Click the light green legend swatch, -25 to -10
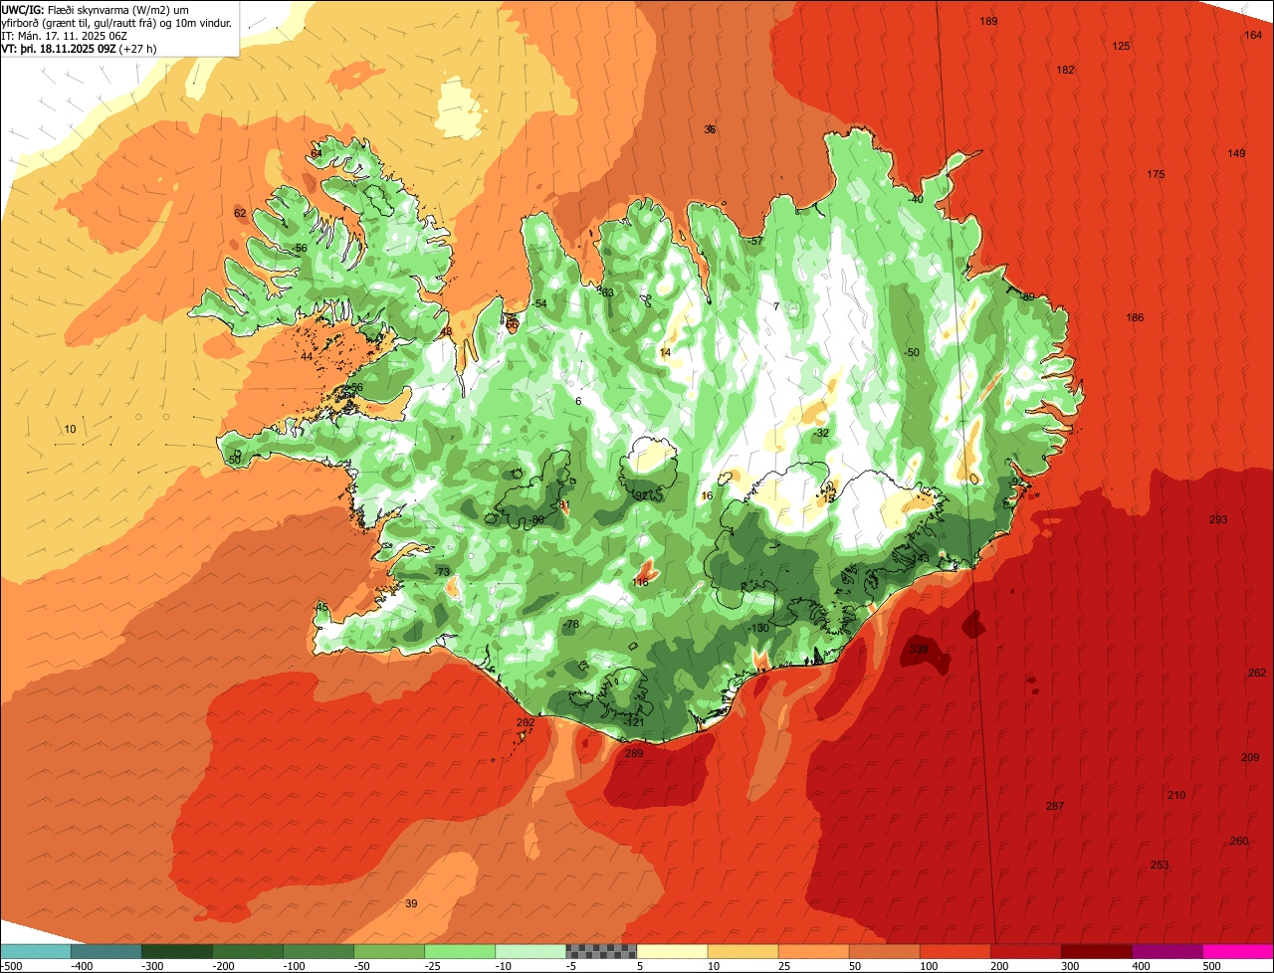Image resolution: width=1274 pixels, height=973 pixels. (460, 951)
